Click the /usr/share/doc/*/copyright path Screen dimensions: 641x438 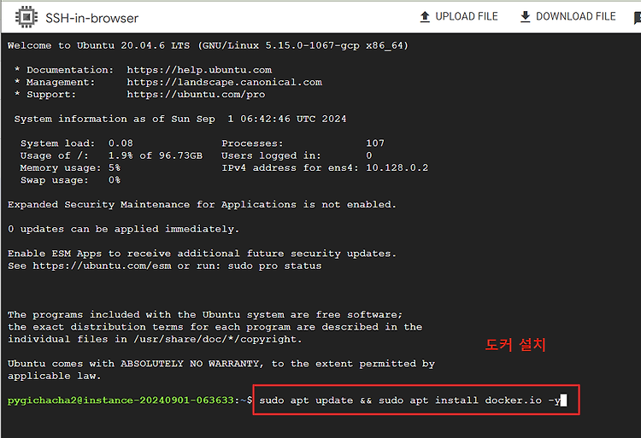(x=217, y=339)
